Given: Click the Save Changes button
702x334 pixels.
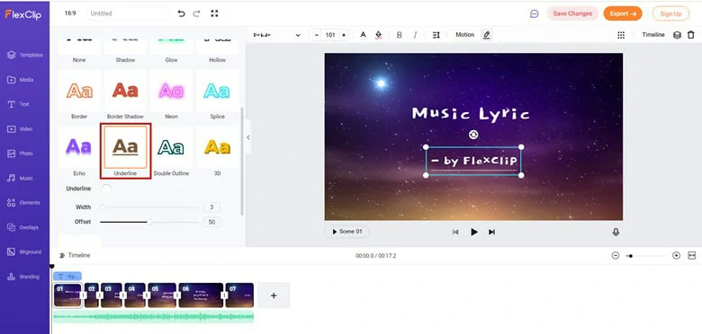Looking at the screenshot, I should [x=572, y=13].
